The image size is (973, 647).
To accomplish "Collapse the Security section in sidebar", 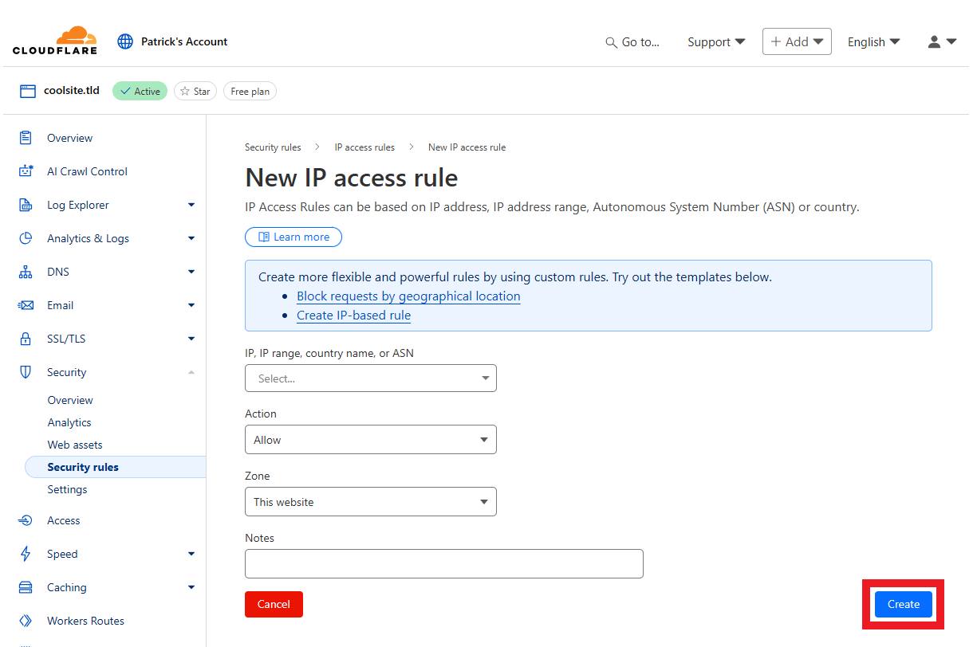I will [191, 372].
